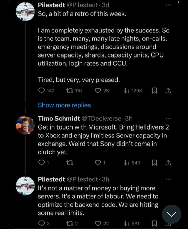The image size is (188, 229).
Task: Open more options on Timo Schmidt's reply
Action: pos(169,118)
